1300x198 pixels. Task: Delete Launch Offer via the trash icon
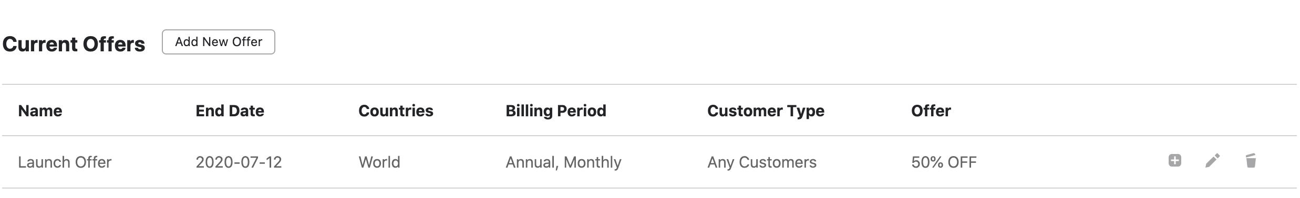(1251, 160)
